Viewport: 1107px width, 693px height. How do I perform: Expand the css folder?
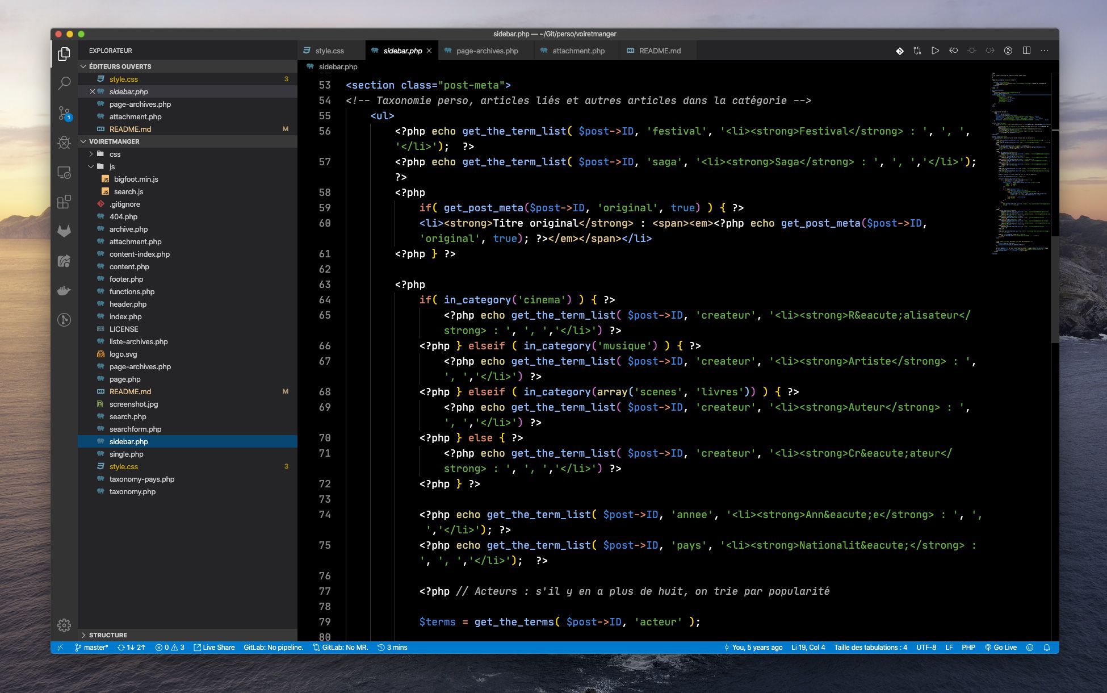pyautogui.click(x=115, y=154)
